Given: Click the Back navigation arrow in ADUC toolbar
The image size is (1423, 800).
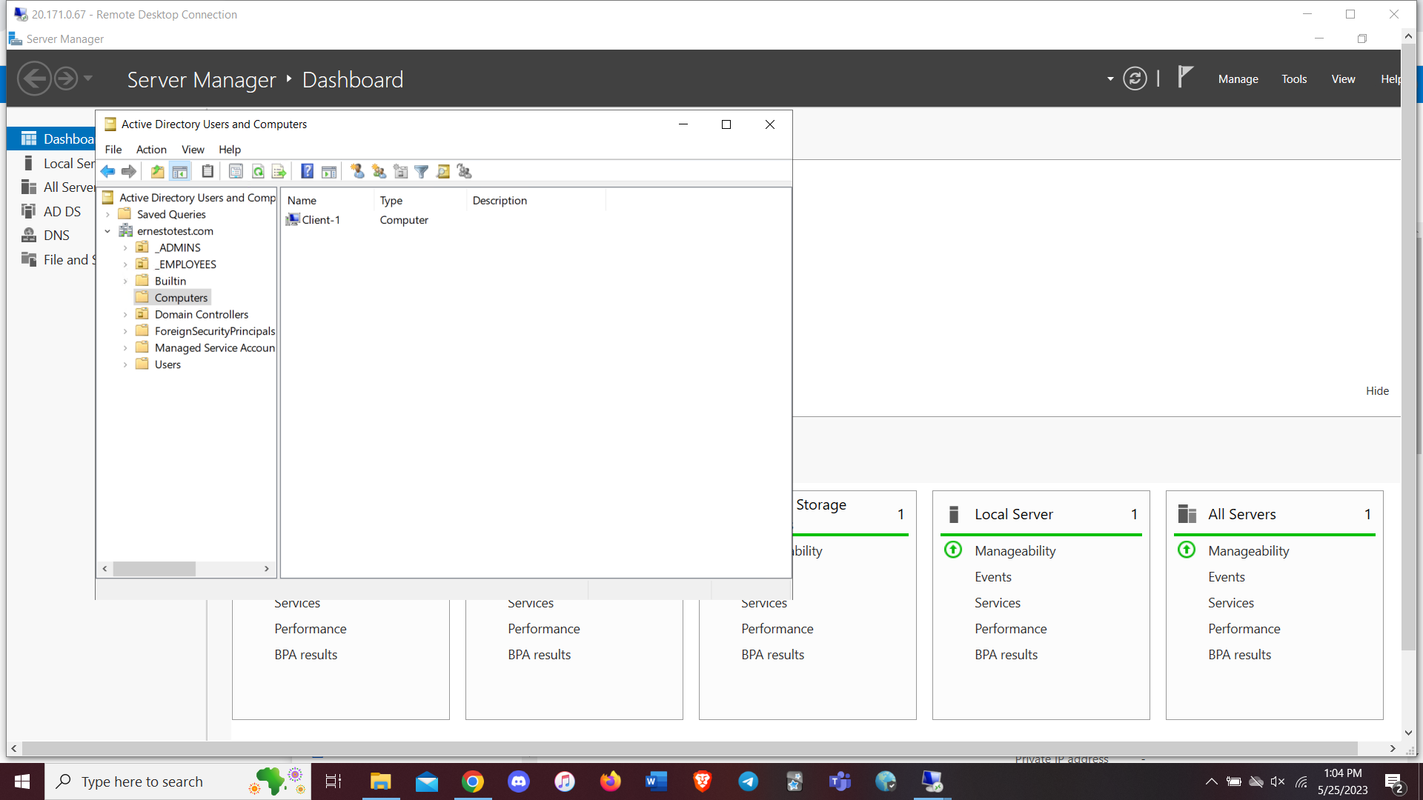Looking at the screenshot, I should [x=108, y=171].
